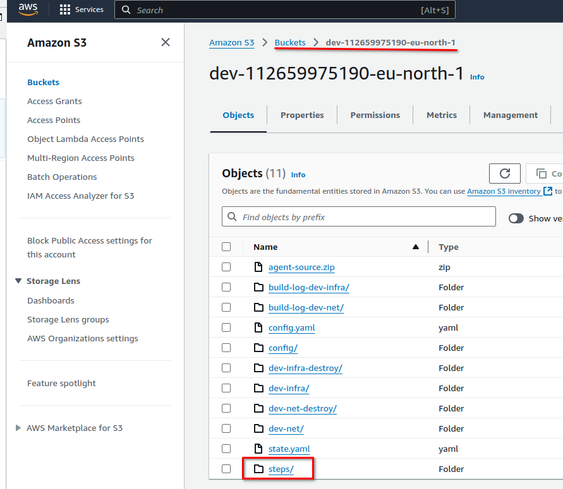Refresh the objects list
Viewport: 563px width, 489px height.
tap(504, 174)
